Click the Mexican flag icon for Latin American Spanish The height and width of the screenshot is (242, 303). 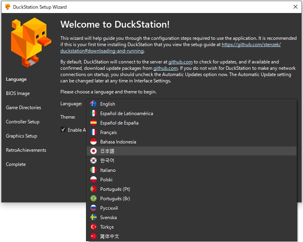click(94, 113)
